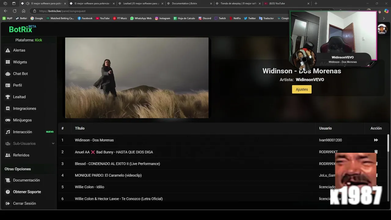Switch to the Lealtad browser tab
The width and height of the screenshot is (391, 220).
click(141, 3)
